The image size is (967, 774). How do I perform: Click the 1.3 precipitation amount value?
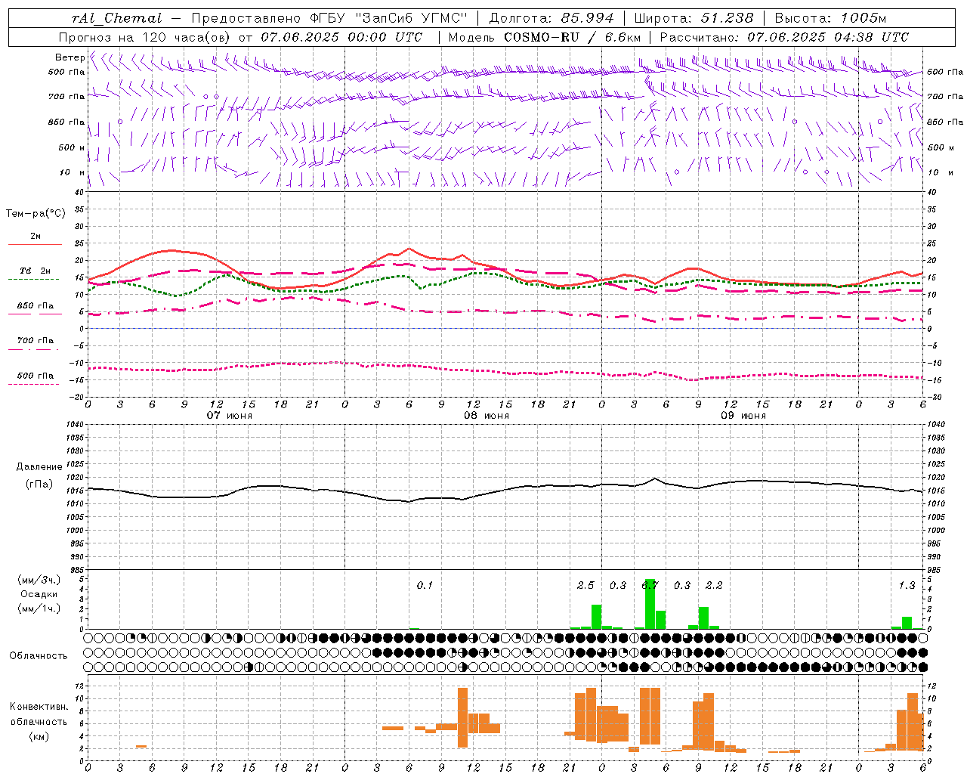pyautogui.click(x=907, y=585)
